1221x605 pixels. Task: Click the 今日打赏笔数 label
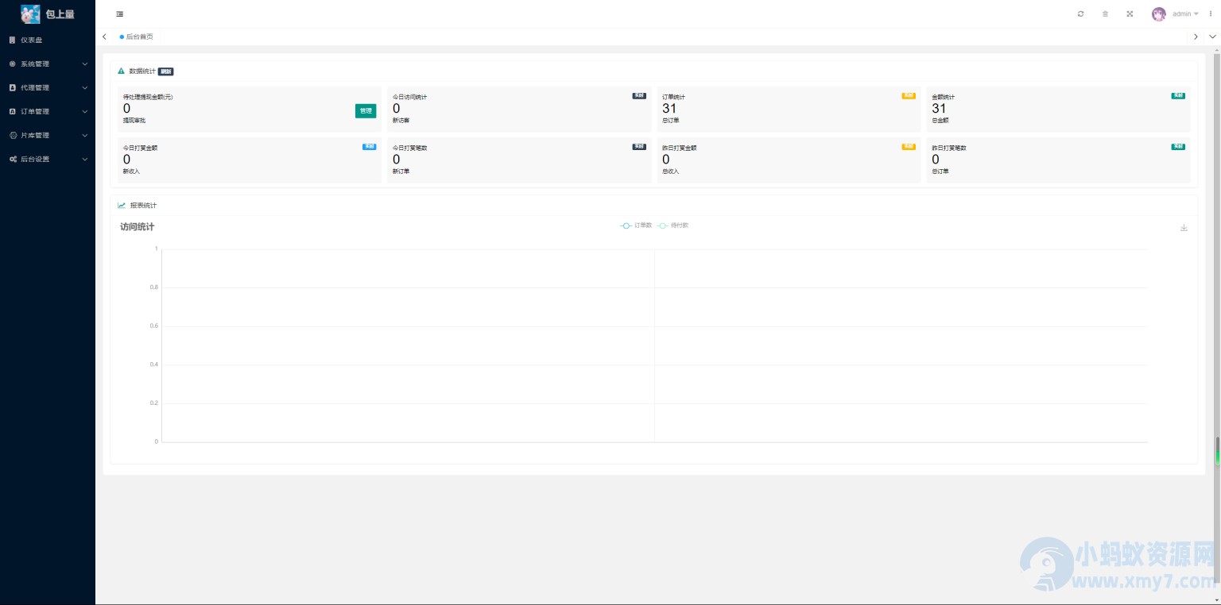coord(409,148)
